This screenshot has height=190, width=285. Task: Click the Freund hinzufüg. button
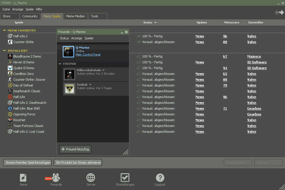click(75, 149)
